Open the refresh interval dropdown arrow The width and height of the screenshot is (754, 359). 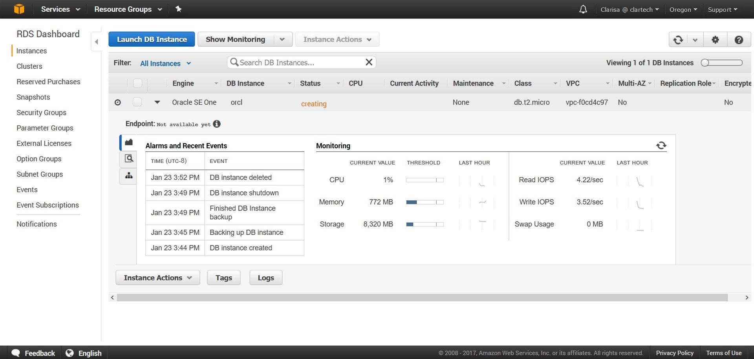click(695, 40)
